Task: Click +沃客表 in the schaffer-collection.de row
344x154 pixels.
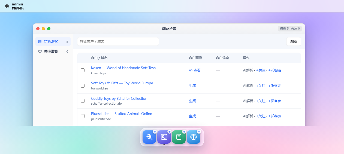Action: (275, 101)
